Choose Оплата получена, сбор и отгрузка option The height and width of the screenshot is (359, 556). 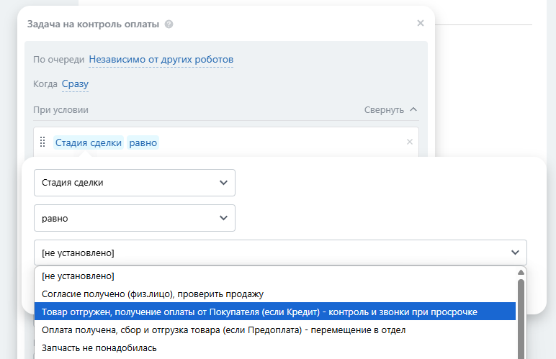point(224,330)
